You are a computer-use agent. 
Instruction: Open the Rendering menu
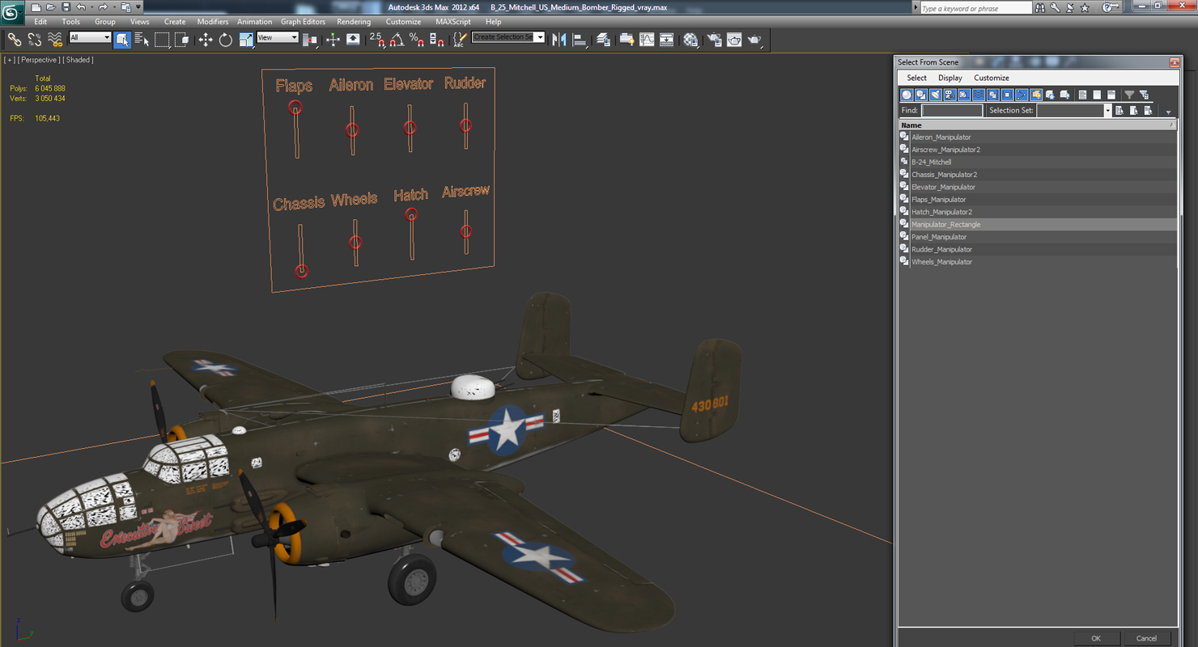click(x=354, y=22)
